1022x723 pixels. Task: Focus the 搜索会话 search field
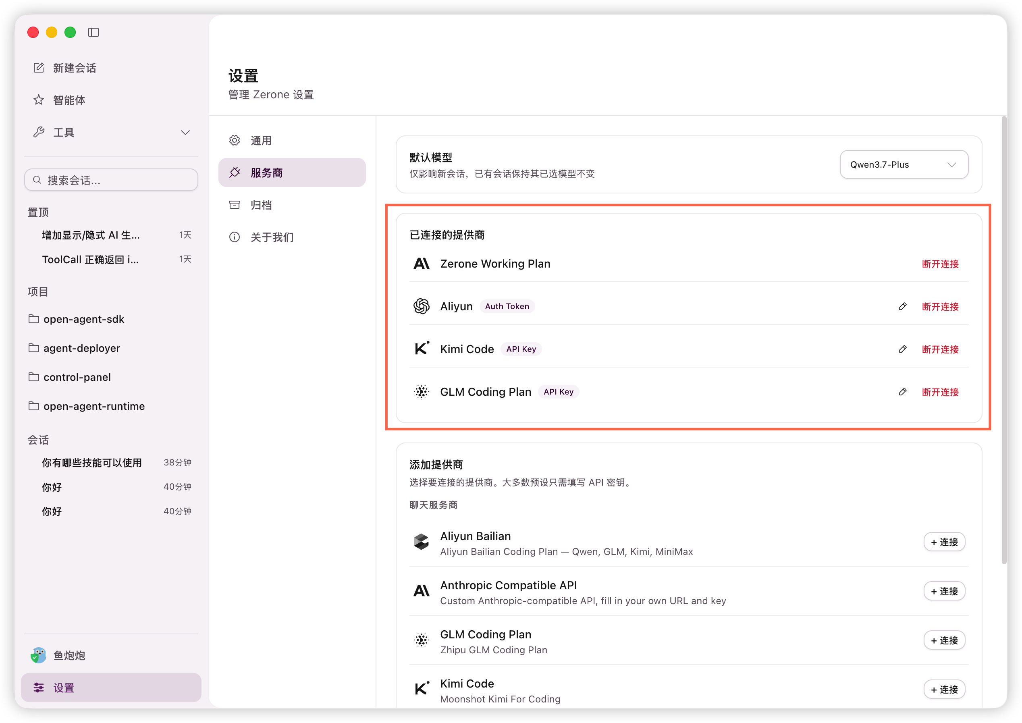(111, 180)
